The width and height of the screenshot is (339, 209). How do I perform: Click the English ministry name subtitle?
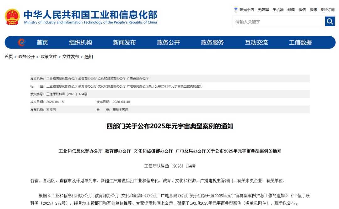pyautogui.click(x=90, y=22)
